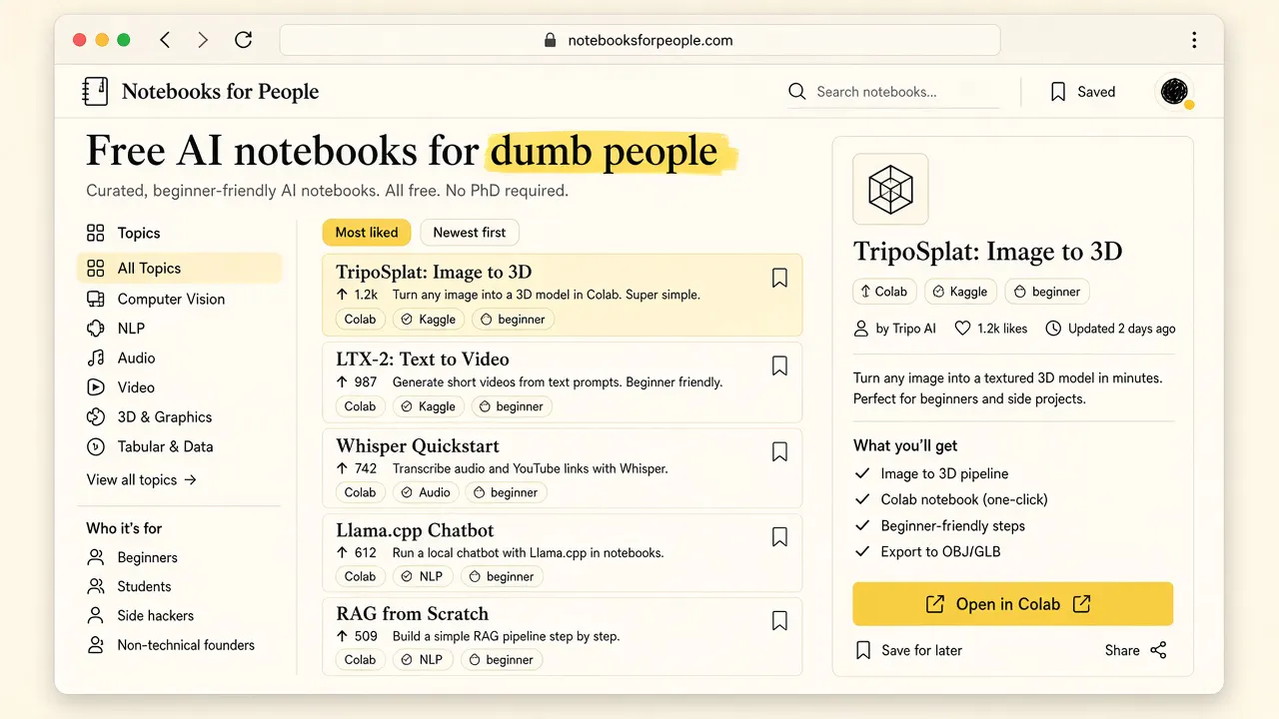Click the NLP tag on Llama.cpp Chatbot card

coord(422,576)
